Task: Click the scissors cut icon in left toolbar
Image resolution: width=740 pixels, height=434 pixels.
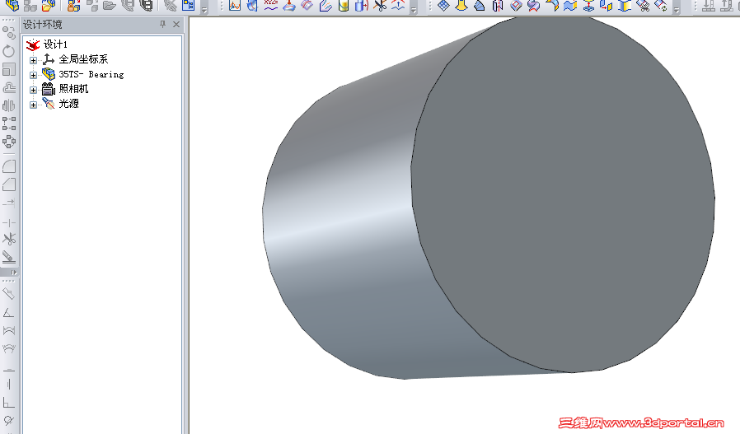Action: click(x=8, y=239)
